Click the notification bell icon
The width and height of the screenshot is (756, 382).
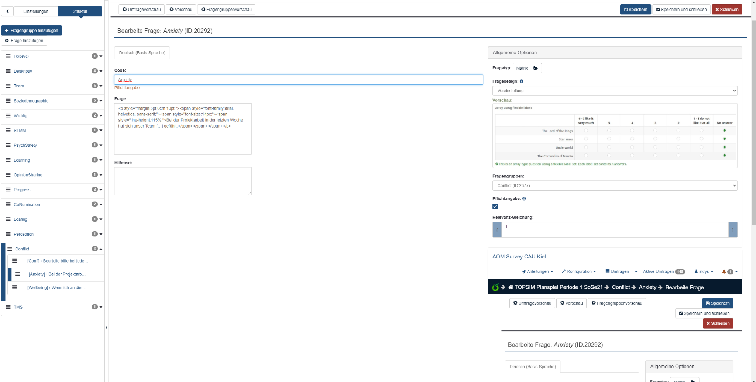(x=724, y=272)
